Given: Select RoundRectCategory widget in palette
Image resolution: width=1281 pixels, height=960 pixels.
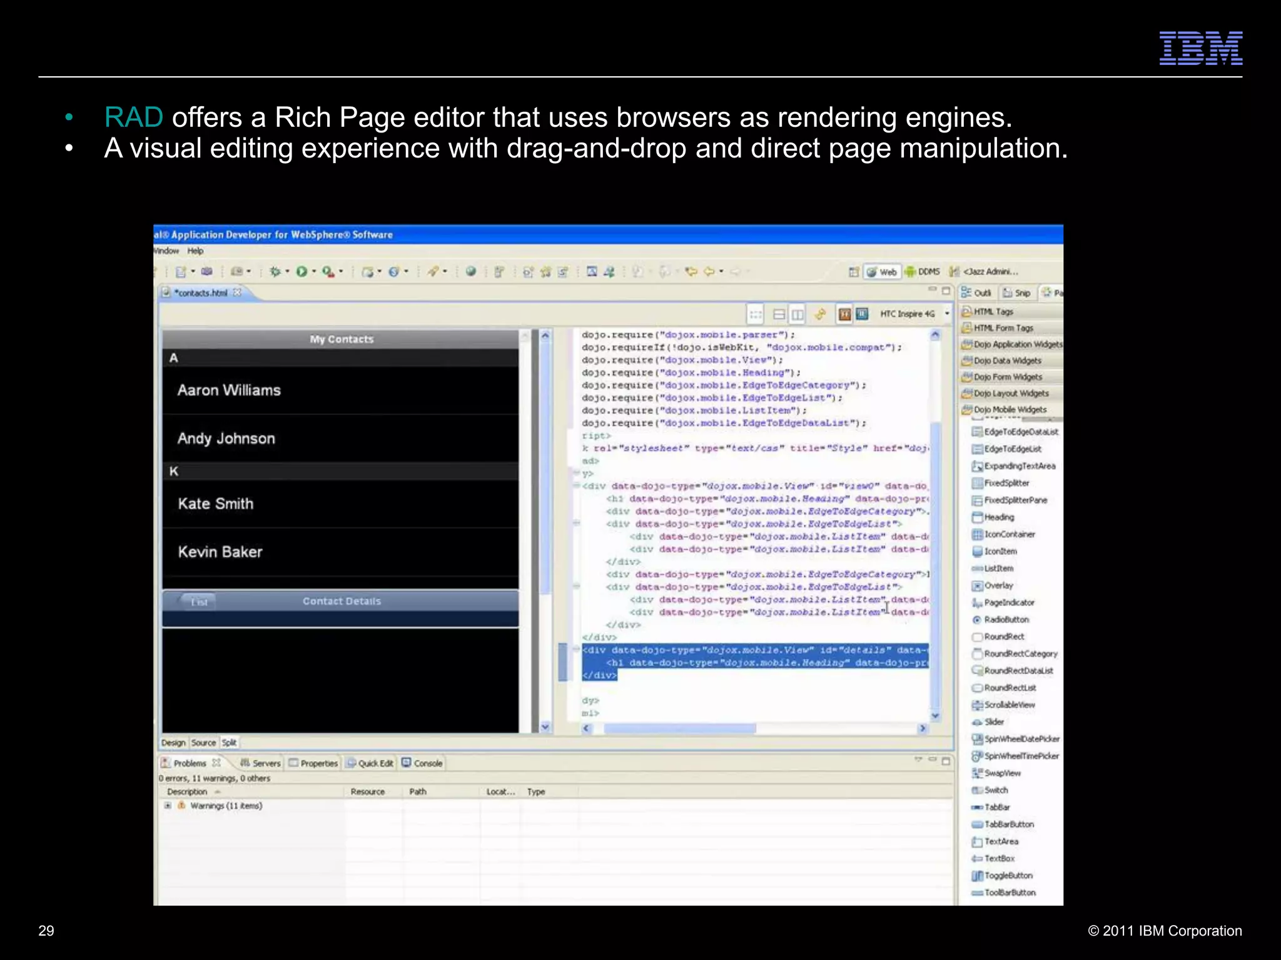Looking at the screenshot, I should pyautogui.click(x=1015, y=654).
